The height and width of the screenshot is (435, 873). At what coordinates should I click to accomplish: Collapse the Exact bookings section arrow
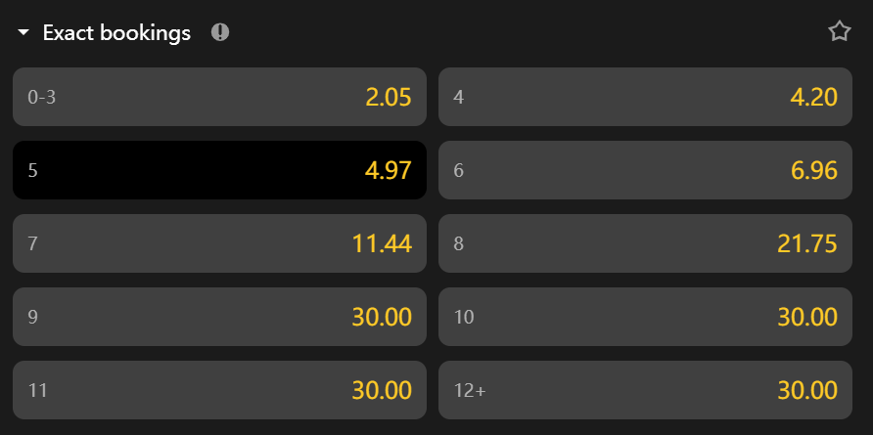coord(24,33)
